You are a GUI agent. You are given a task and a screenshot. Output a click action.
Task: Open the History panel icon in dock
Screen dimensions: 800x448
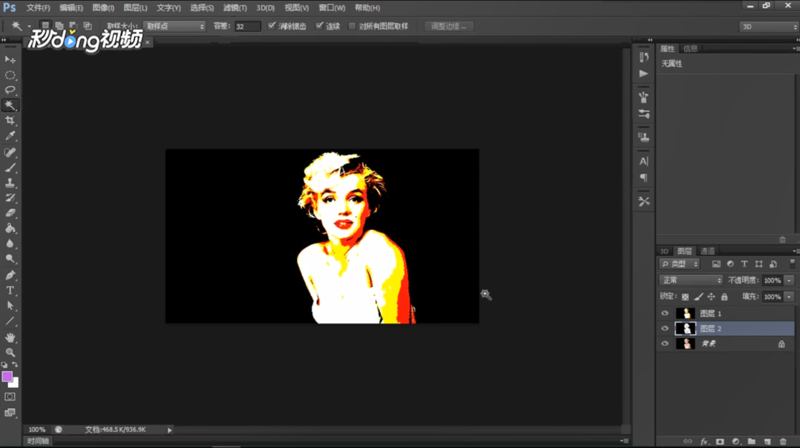[x=644, y=57]
